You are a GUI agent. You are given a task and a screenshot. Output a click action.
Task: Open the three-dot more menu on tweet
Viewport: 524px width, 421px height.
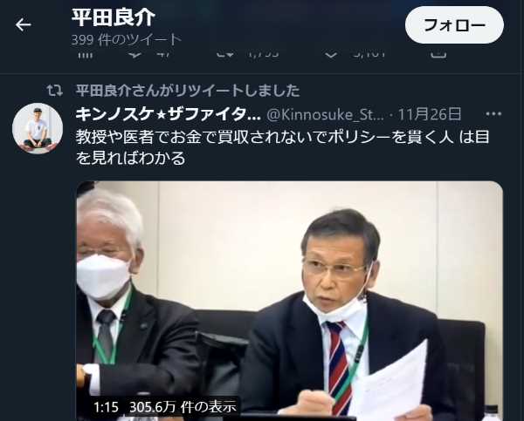tap(493, 114)
